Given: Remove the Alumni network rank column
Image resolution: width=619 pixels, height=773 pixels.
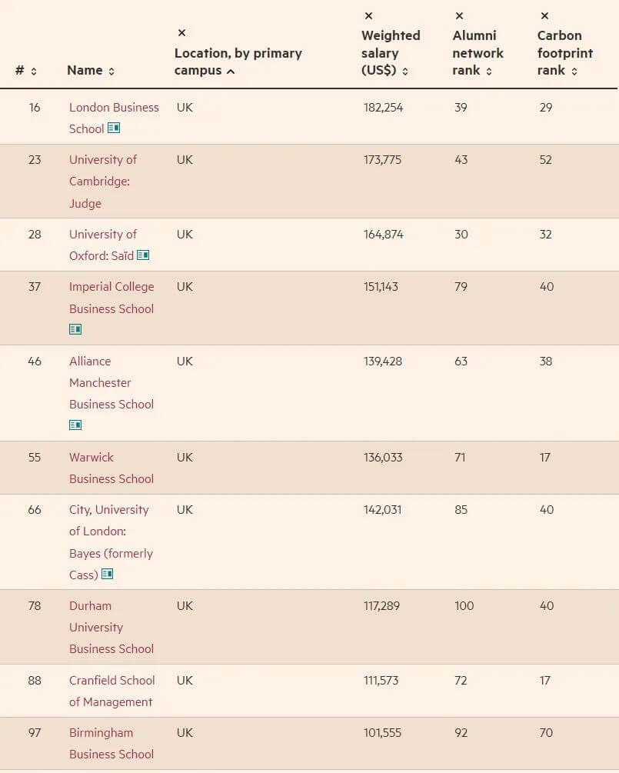Looking at the screenshot, I should click(459, 16).
